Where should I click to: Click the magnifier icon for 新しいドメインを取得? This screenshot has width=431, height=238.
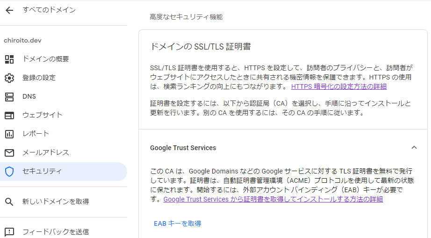pyautogui.click(x=9, y=202)
